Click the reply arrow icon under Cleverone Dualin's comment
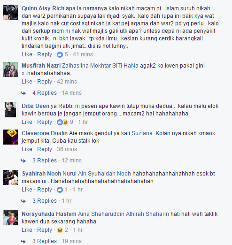The image size is (232, 245). click(x=23, y=161)
